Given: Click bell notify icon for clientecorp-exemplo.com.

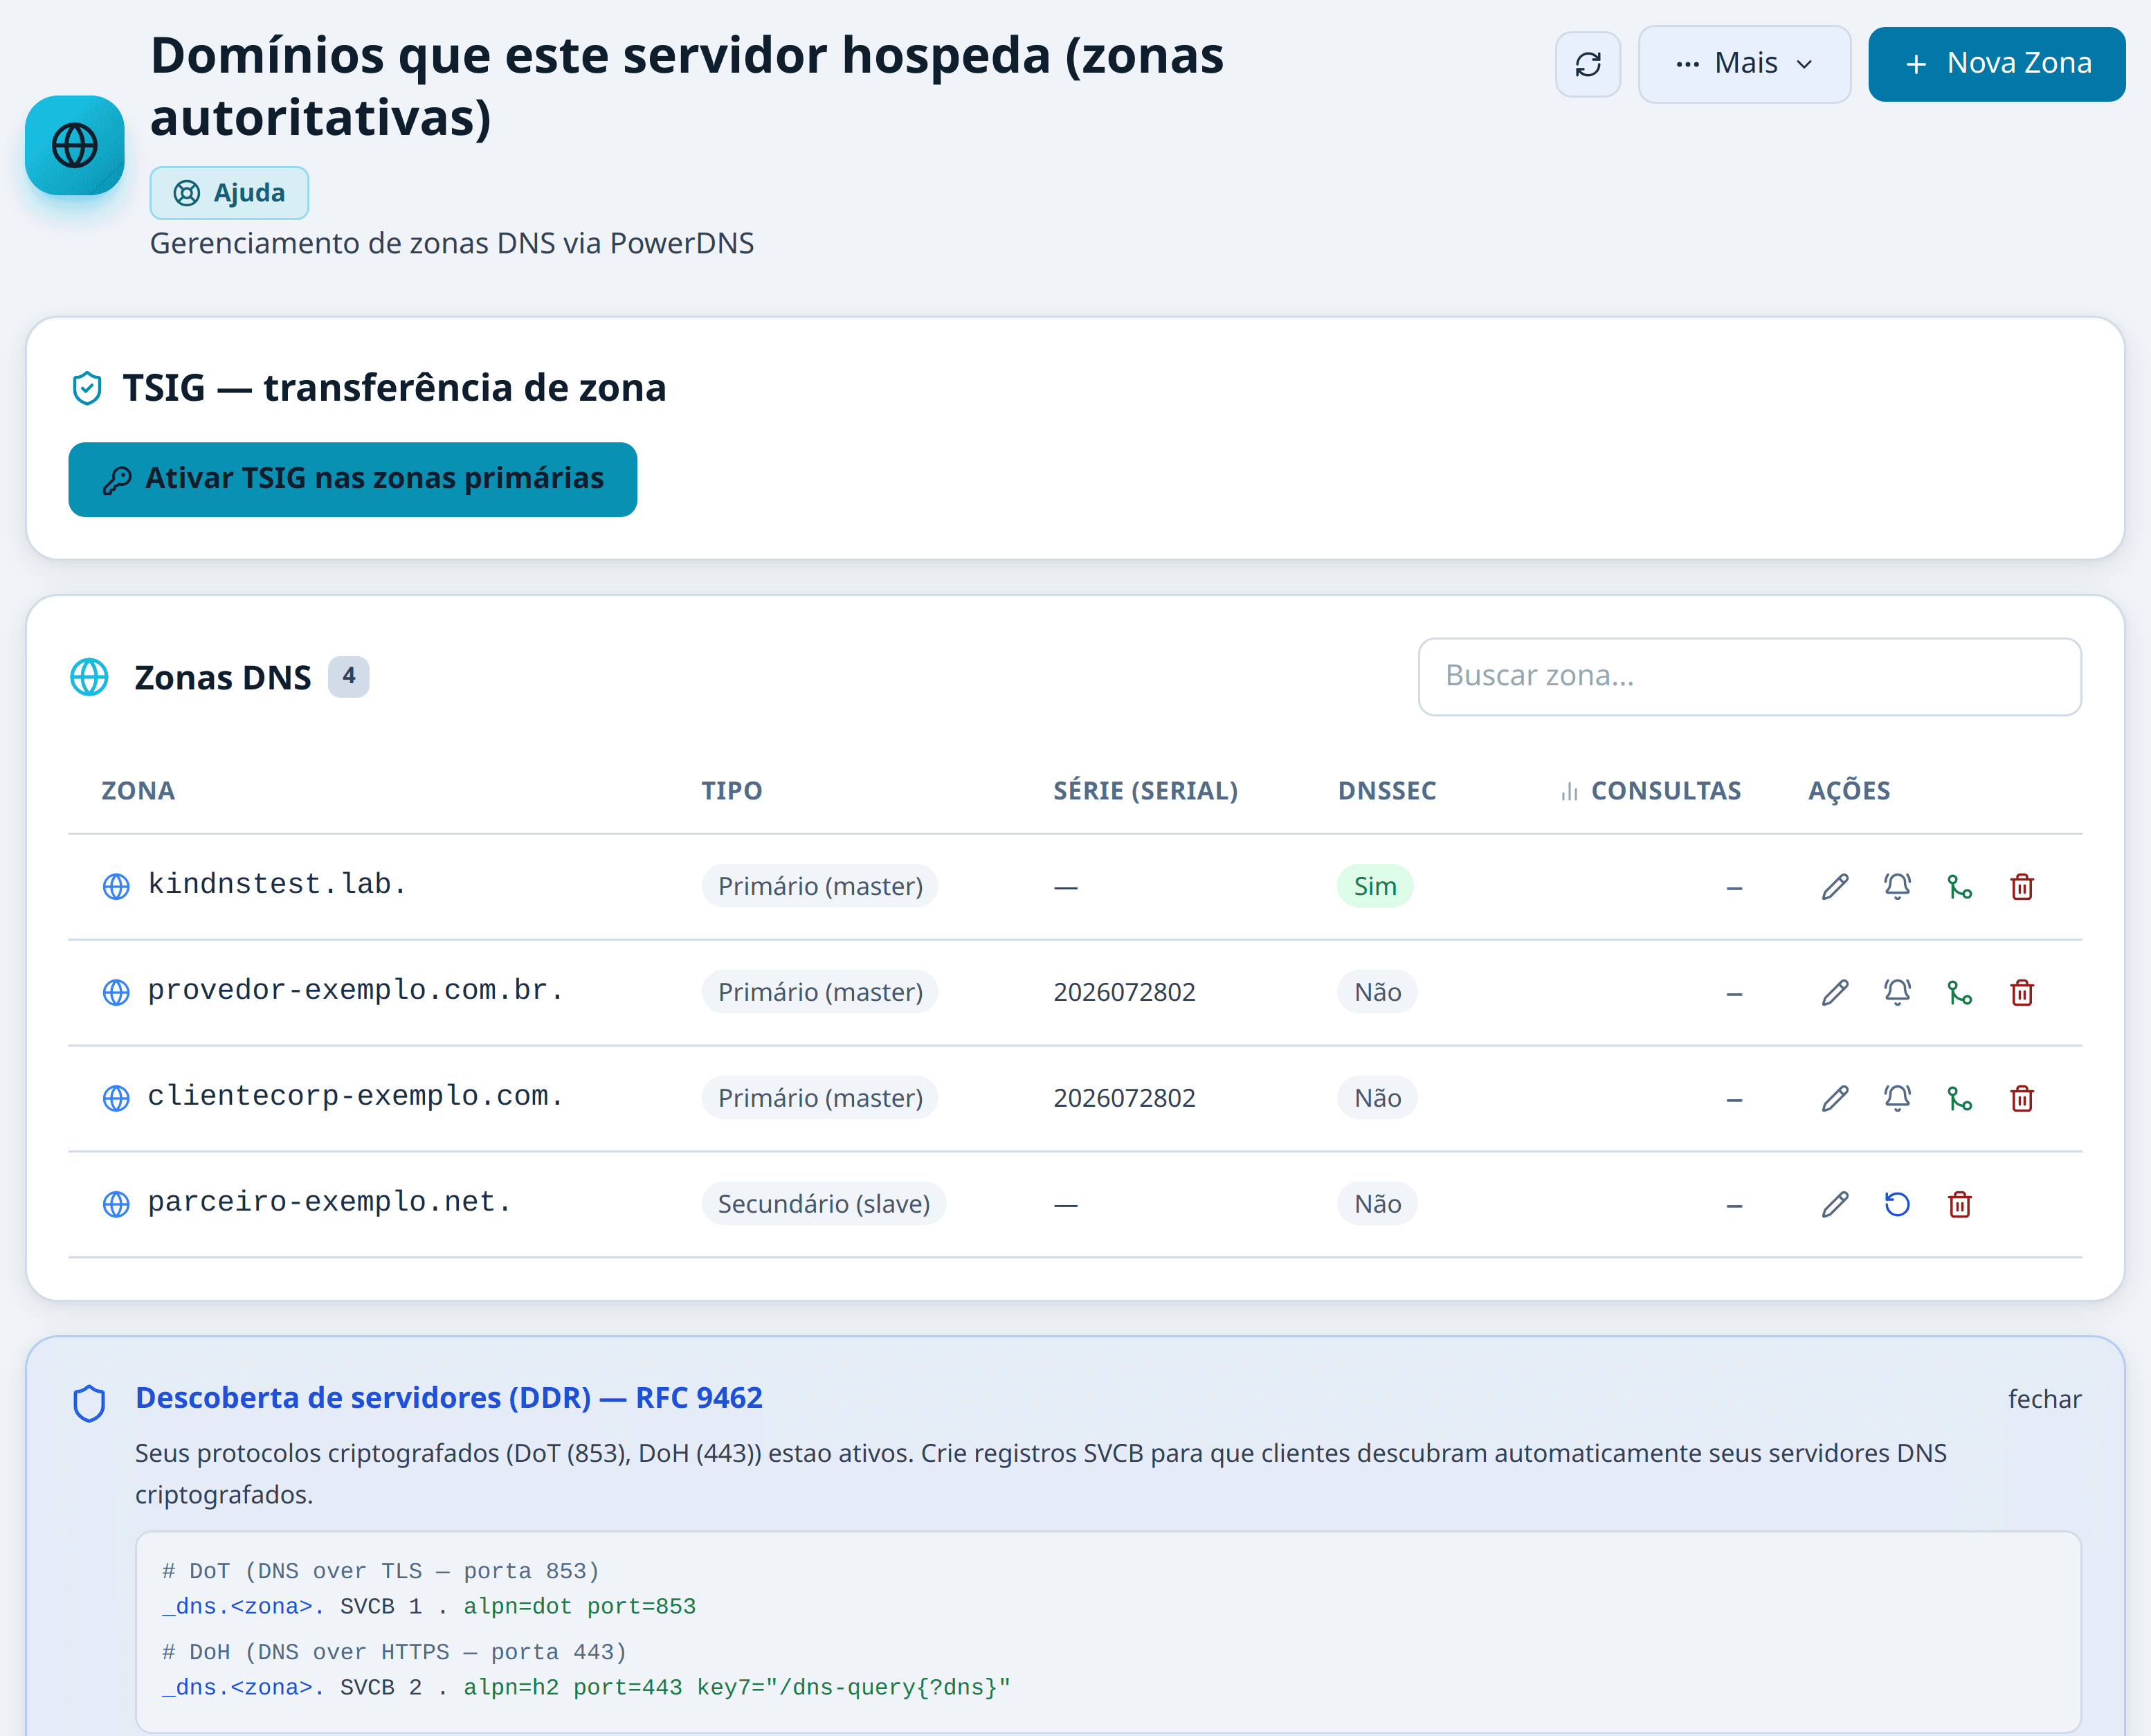Looking at the screenshot, I should 1897,1099.
